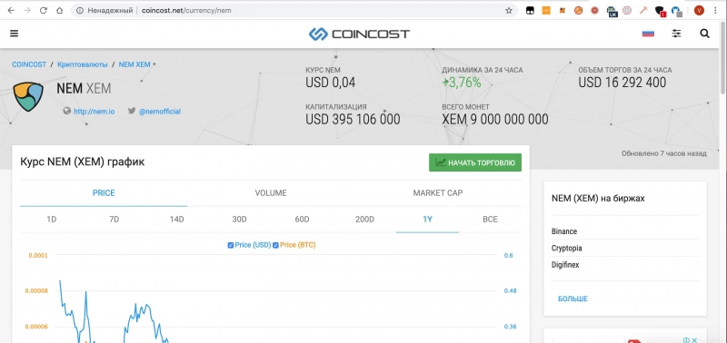The width and height of the screenshot is (727, 343).
Task: Click the +3,76% 24-hour change value
Action: (x=462, y=83)
